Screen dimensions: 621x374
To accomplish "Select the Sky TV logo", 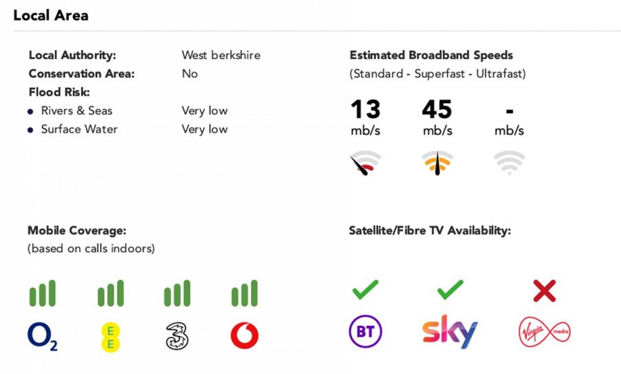I will click(450, 332).
